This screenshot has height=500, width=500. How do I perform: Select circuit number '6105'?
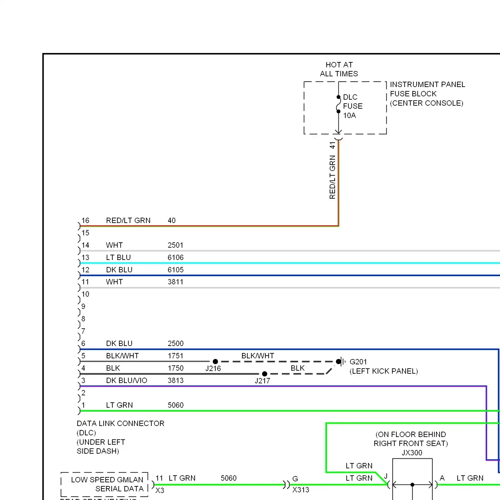tap(175, 270)
